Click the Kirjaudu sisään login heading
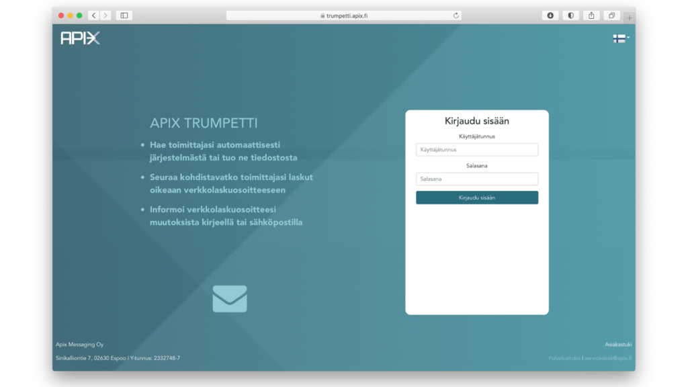Viewport: 688px width, 387px height. tap(477, 121)
